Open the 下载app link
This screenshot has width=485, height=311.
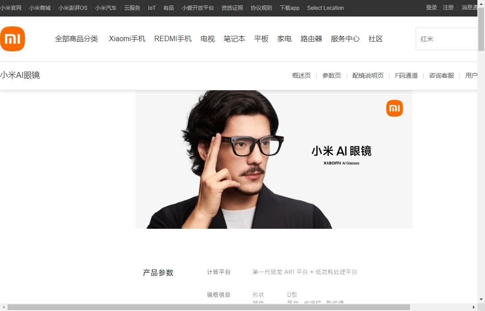[x=289, y=8]
